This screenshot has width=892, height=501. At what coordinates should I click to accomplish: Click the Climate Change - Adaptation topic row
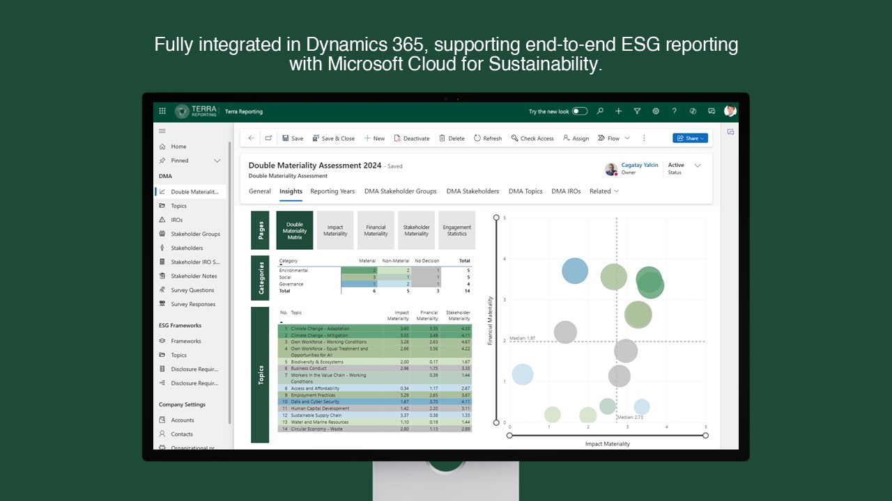[375, 328]
